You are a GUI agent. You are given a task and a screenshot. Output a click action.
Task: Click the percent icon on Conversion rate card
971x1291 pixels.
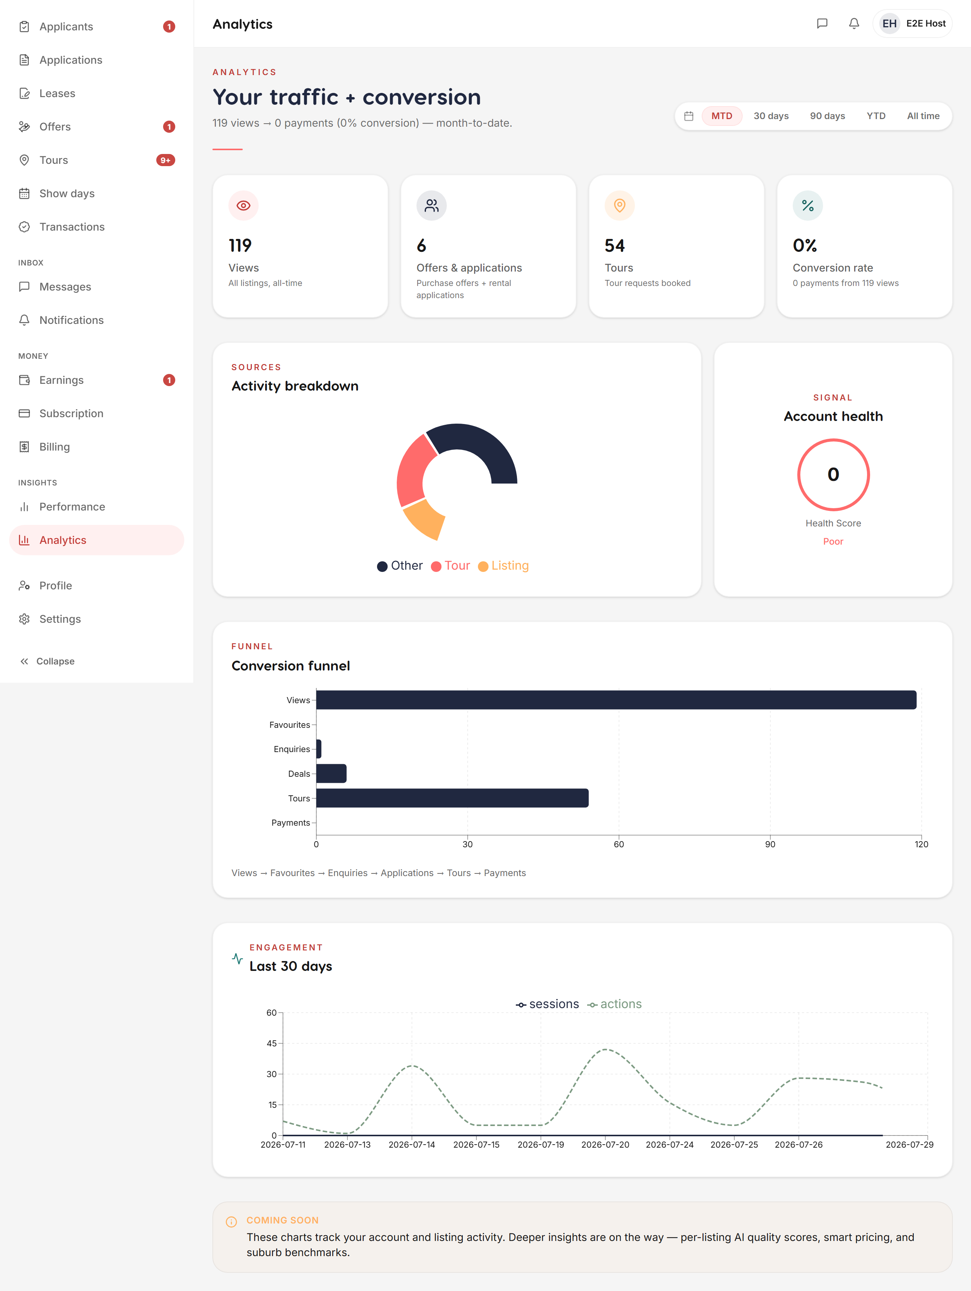click(x=808, y=206)
